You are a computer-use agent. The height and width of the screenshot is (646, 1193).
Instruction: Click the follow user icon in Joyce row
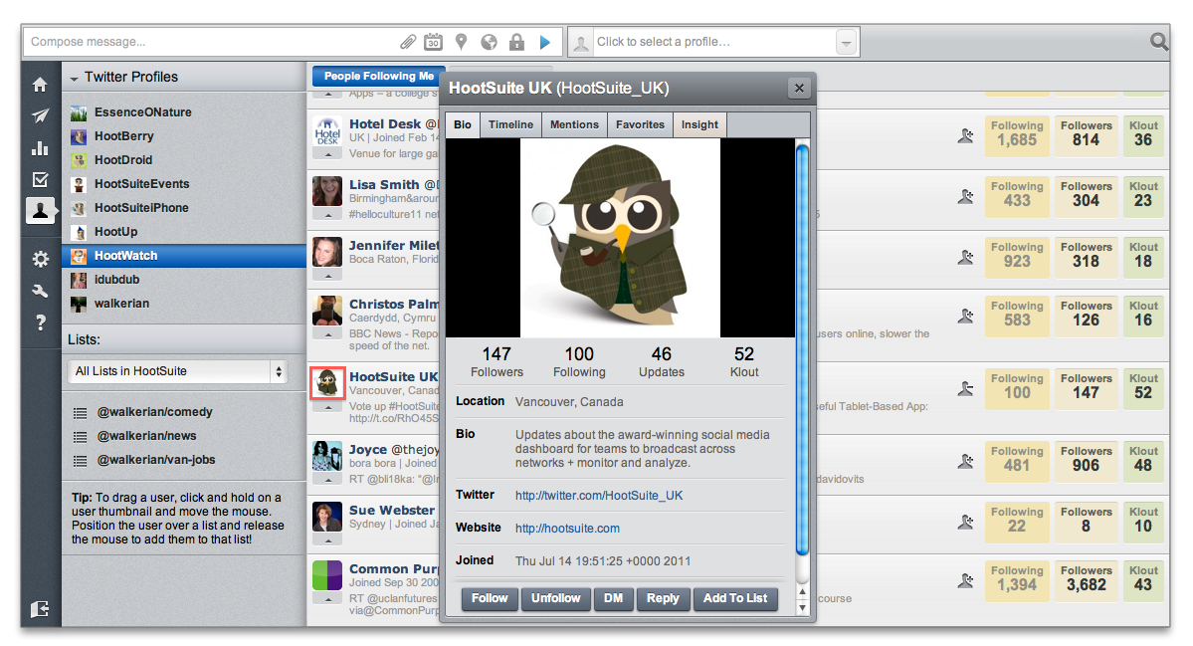click(x=965, y=461)
